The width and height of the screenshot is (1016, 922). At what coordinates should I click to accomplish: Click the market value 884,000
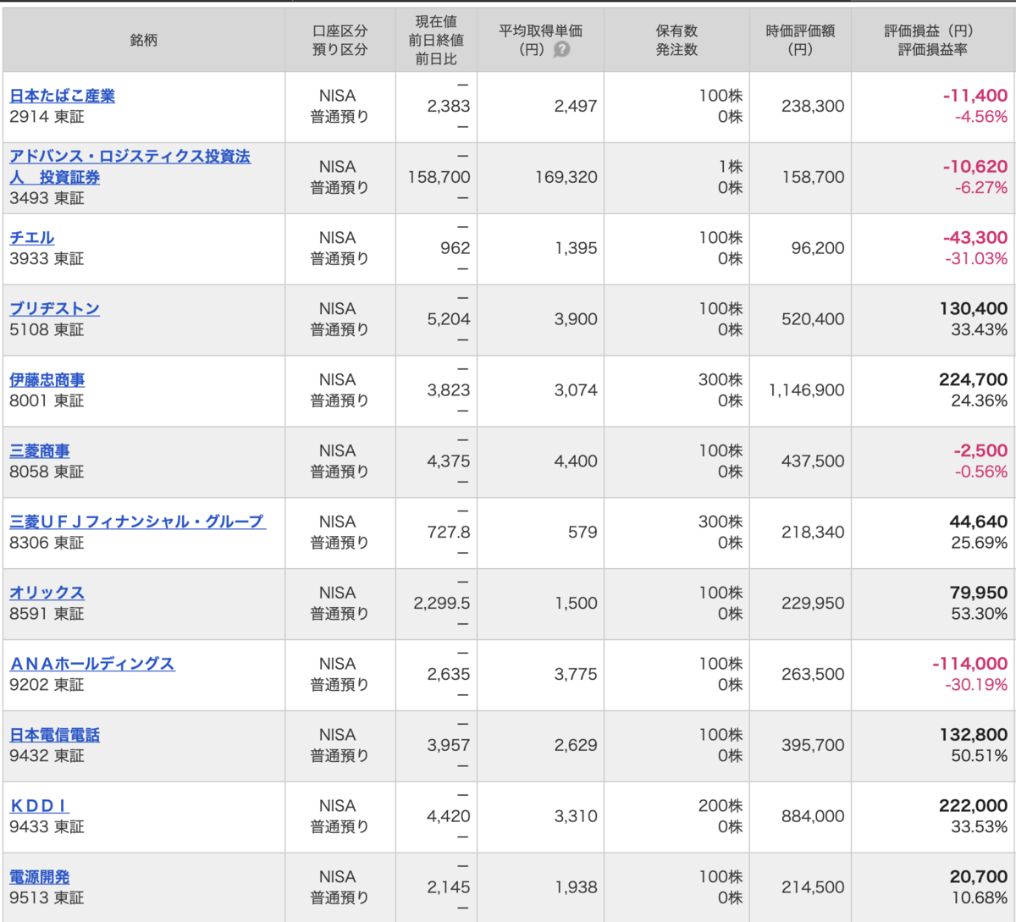click(x=813, y=816)
